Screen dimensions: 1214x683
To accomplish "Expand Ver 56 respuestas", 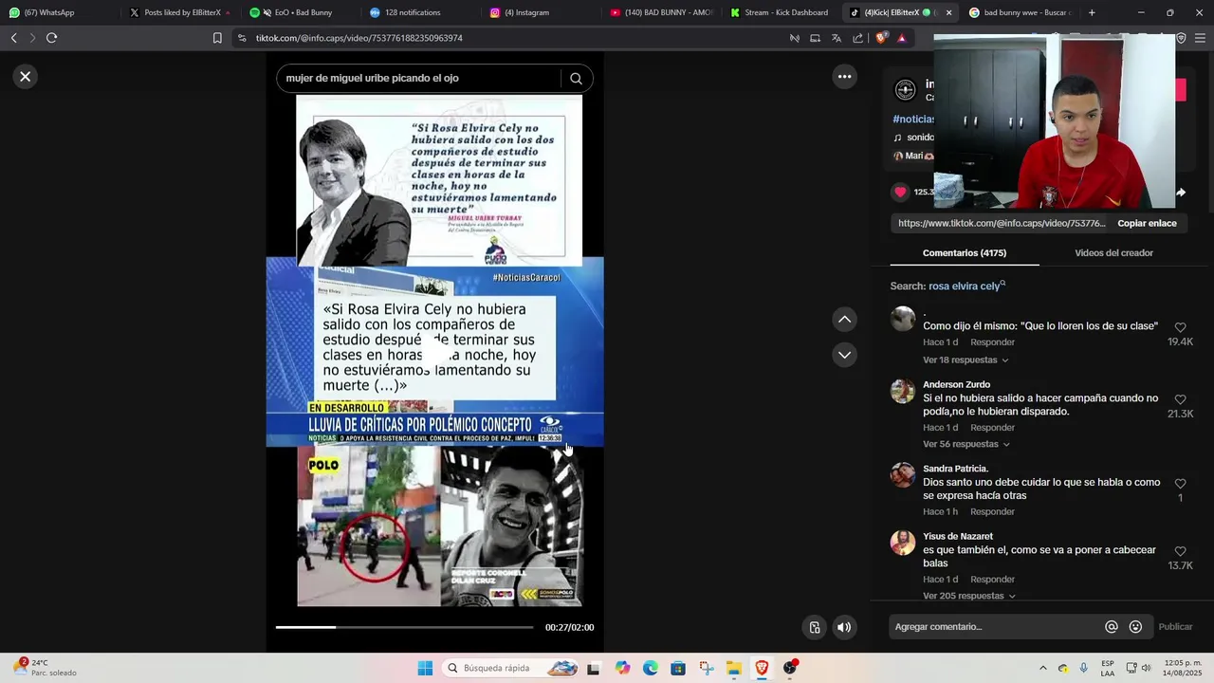I will point(966,444).
